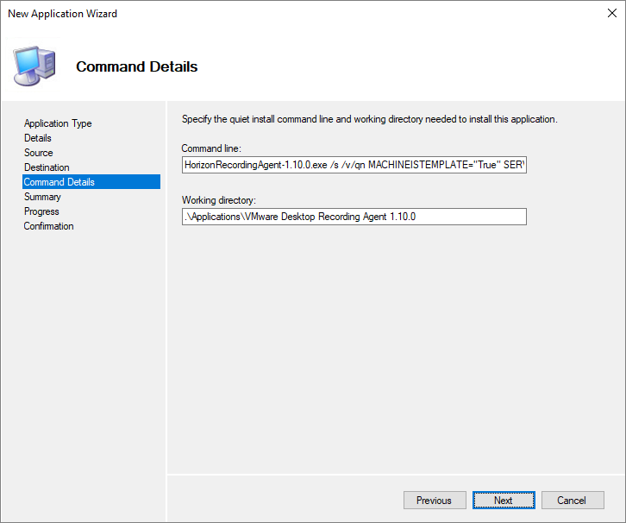Image resolution: width=626 pixels, height=523 pixels.
Task: Go to the Details wizard step
Action: (x=38, y=138)
